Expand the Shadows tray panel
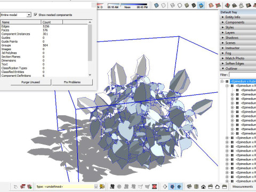 [238, 38]
